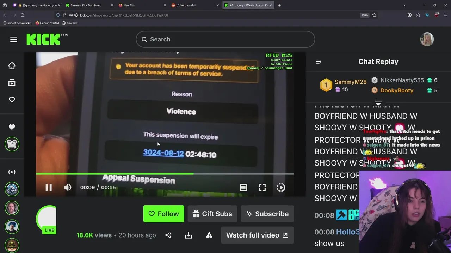
Task: Go back to previous page
Action: (6, 15)
